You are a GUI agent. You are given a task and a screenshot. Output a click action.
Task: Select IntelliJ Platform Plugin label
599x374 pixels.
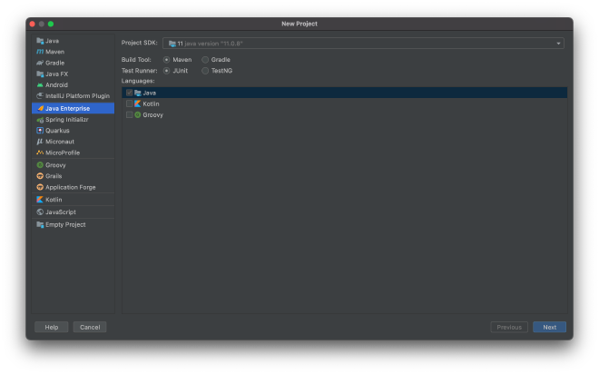[x=77, y=96]
